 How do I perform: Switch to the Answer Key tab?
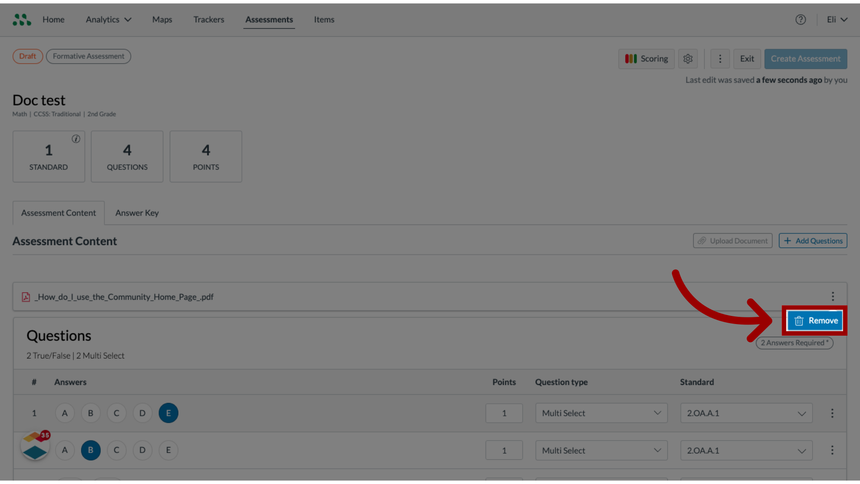point(137,213)
